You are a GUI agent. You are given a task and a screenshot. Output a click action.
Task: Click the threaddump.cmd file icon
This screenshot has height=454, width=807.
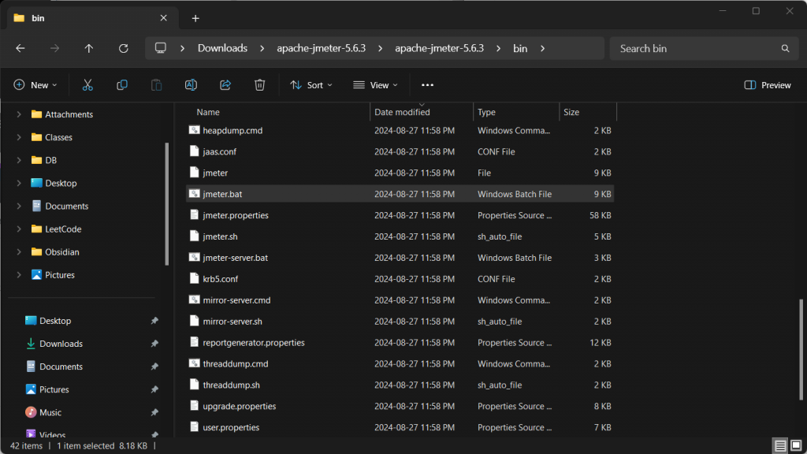(194, 363)
